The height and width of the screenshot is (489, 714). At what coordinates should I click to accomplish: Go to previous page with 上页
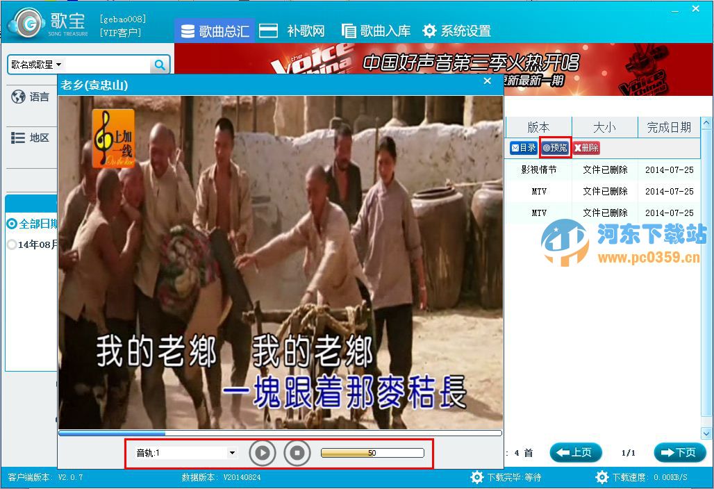[x=576, y=452]
